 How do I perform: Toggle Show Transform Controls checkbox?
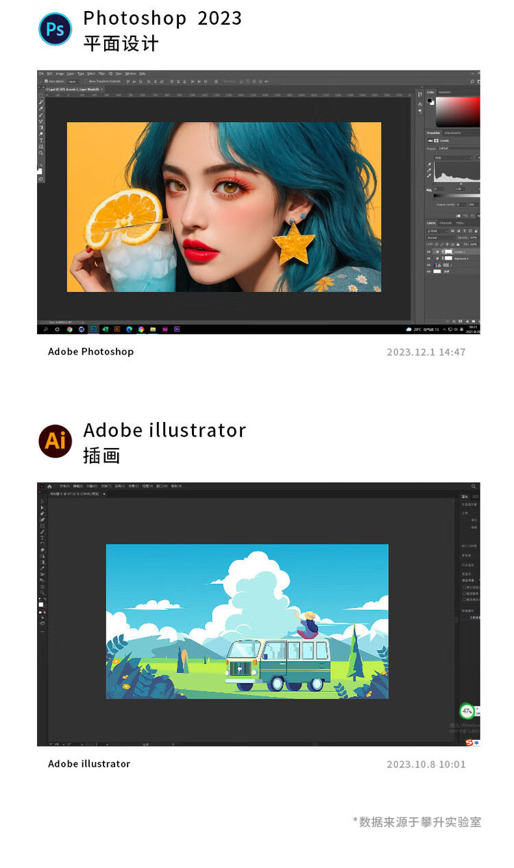(x=85, y=81)
